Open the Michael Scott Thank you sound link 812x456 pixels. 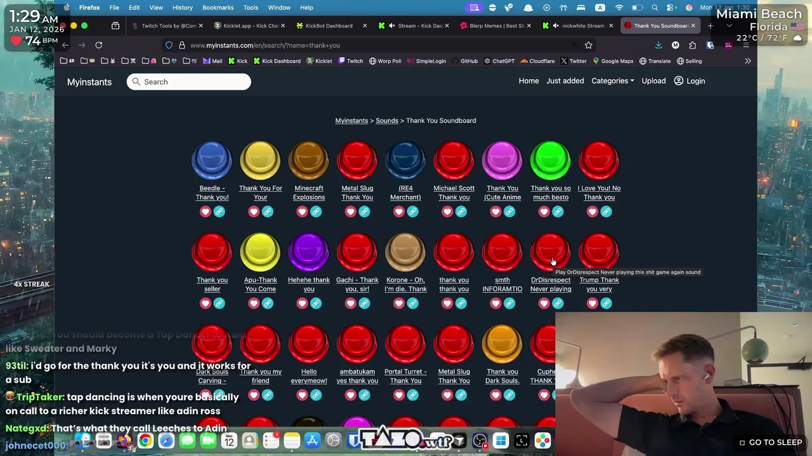click(454, 193)
